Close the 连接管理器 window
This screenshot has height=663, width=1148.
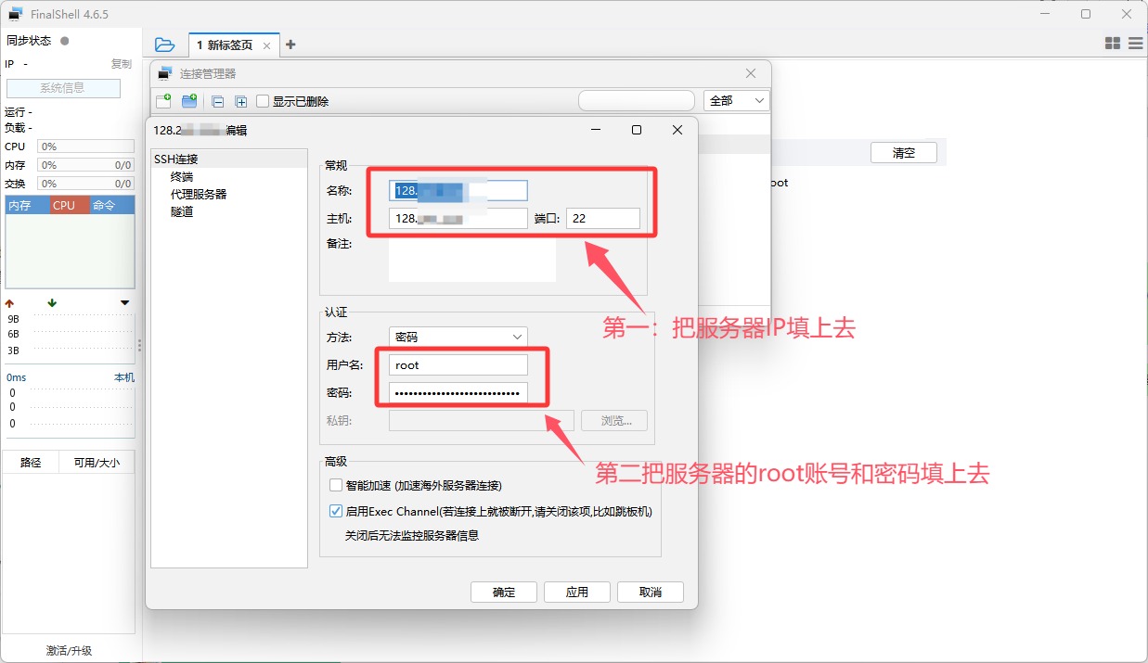click(x=752, y=73)
